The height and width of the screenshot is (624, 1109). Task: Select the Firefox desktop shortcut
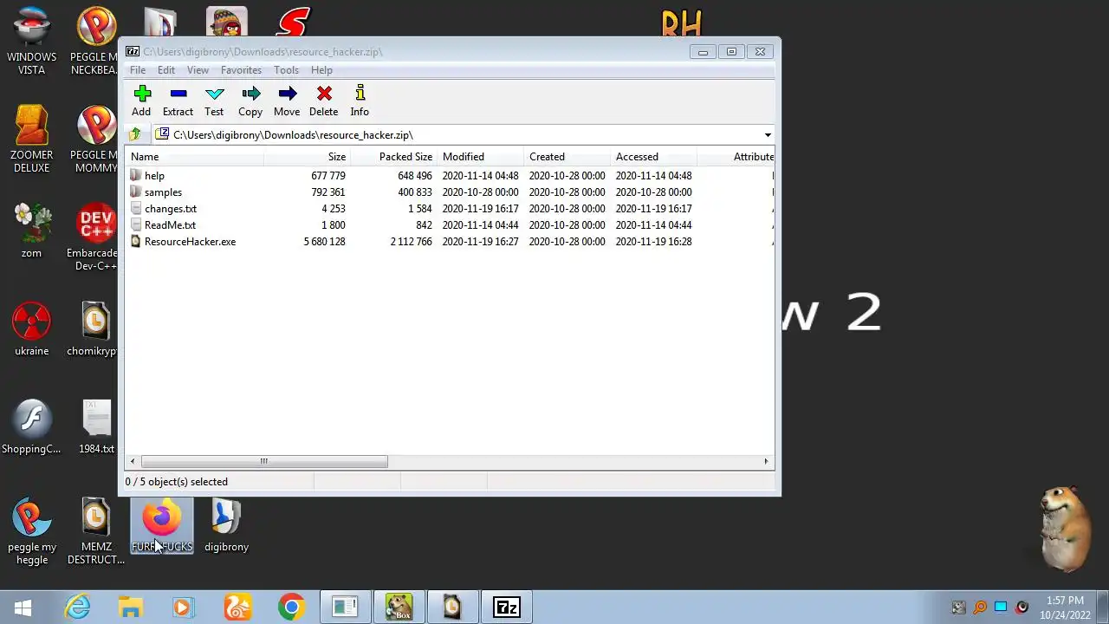point(162,525)
